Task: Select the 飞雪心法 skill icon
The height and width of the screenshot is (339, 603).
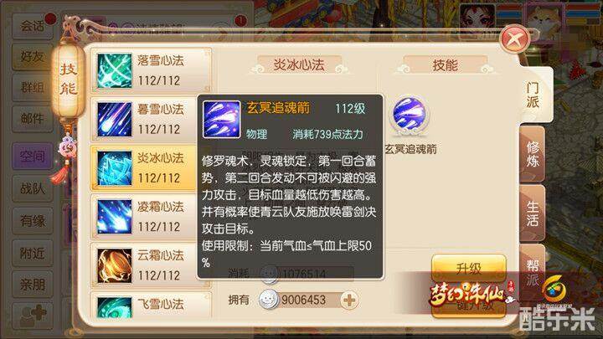Action: click(x=114, y=306)
